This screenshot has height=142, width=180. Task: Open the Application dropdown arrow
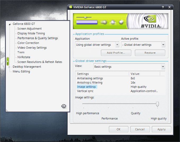(x=117, y=45)
